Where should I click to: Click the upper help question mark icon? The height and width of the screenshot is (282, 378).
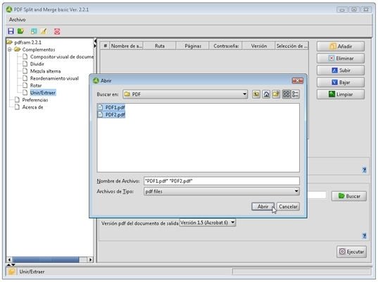pyautogui.click(x=364, y=170)
